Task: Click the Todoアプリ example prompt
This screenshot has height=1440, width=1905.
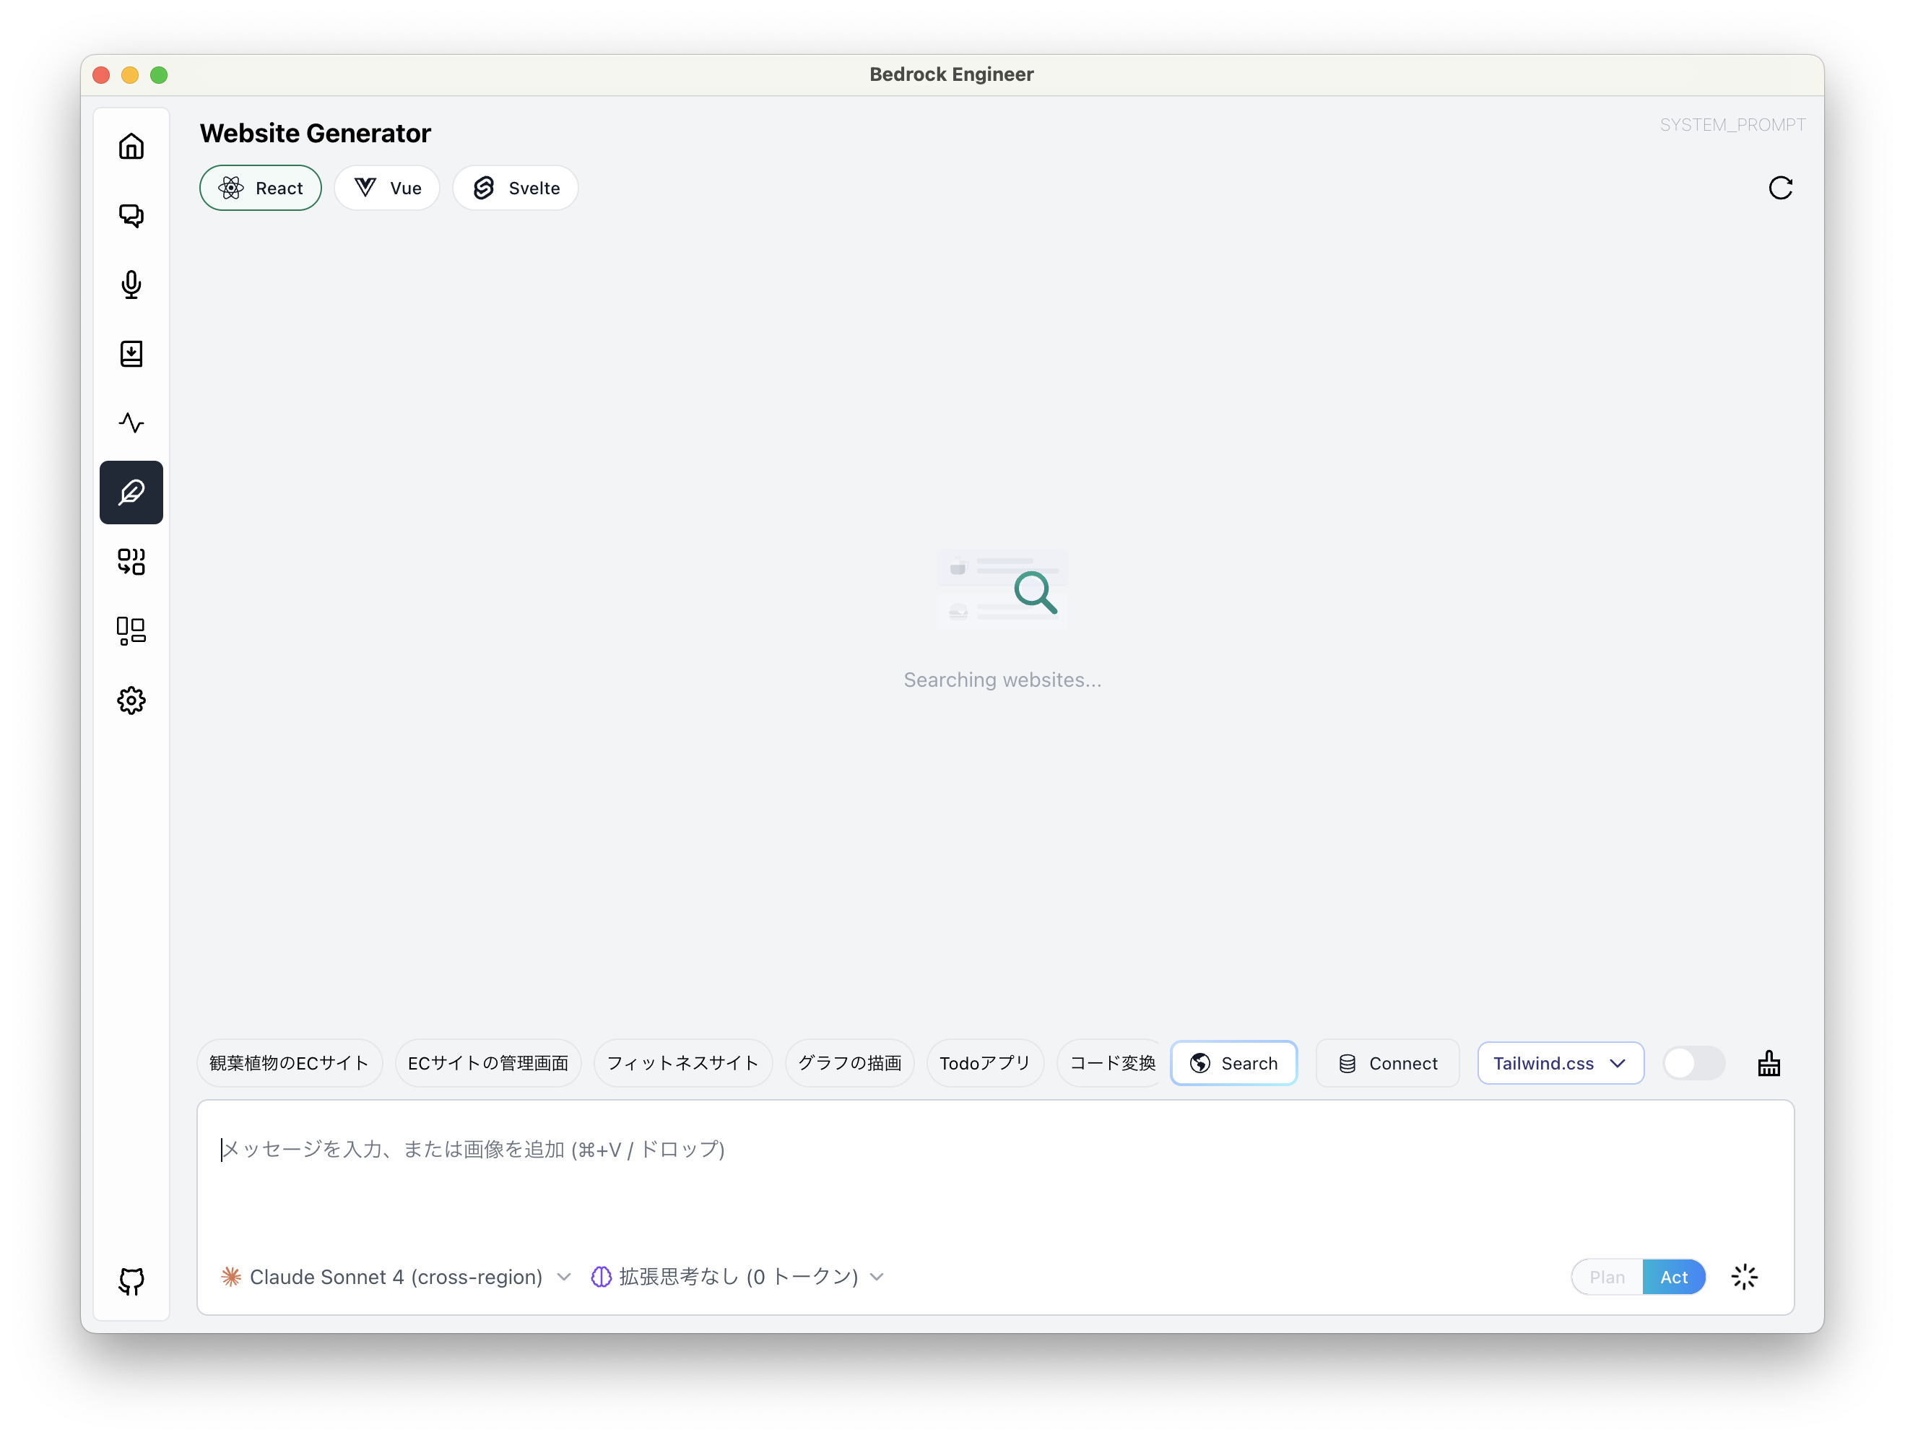Action: 984,1063
